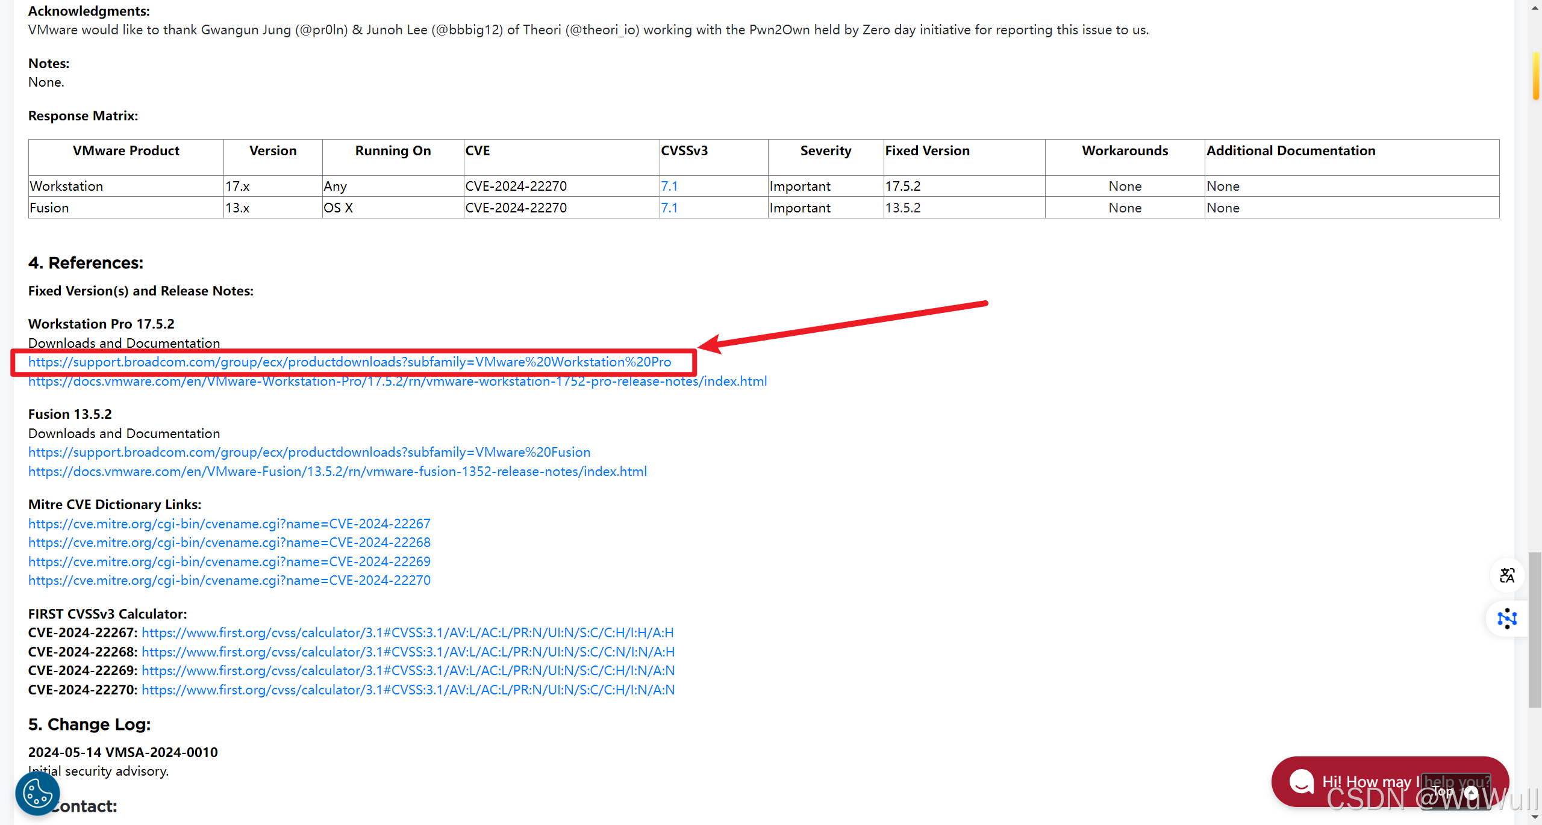Image resolution: width=1542 pixels, height=825 pixels.
Task: Open the chat bubble smiley icon
Action: tap(1301, 782)
